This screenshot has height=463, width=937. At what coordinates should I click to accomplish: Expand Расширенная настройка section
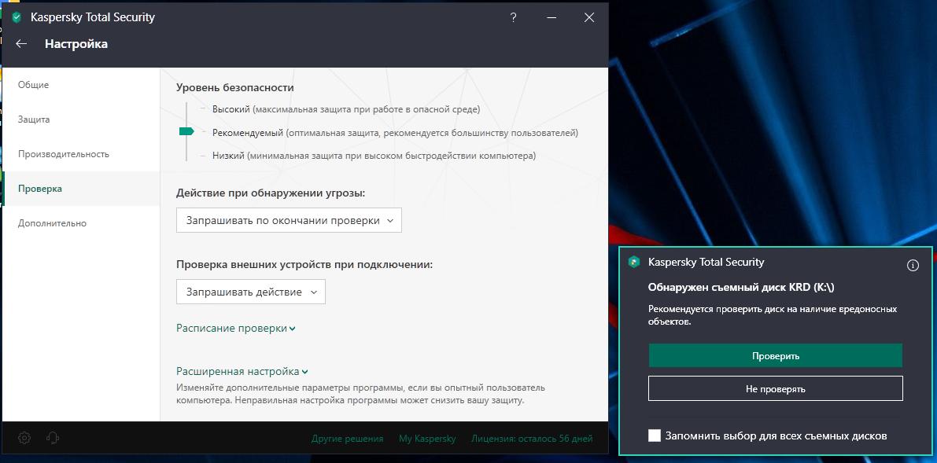coord(242,371)
